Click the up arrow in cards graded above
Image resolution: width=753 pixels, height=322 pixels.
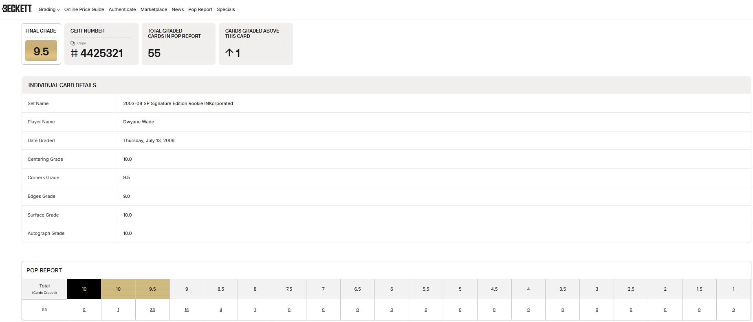pos(229,53)
